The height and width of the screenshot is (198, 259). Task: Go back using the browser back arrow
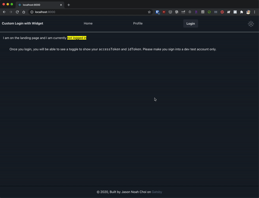(4, 12)
